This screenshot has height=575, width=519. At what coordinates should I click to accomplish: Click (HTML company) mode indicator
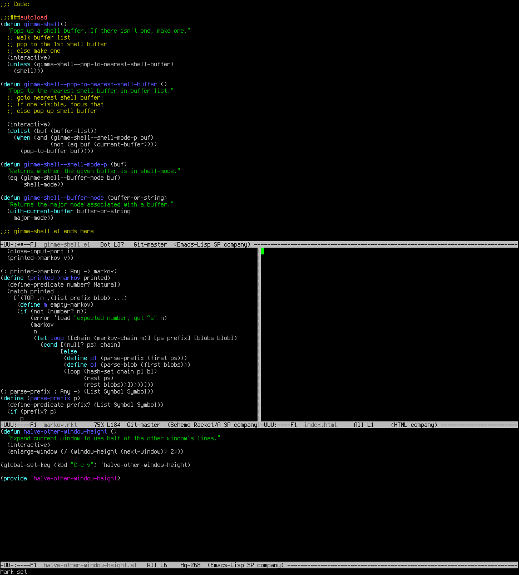414,425
